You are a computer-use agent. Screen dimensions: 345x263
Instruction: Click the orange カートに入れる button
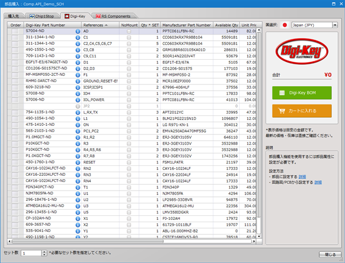(x=302, y=111)
